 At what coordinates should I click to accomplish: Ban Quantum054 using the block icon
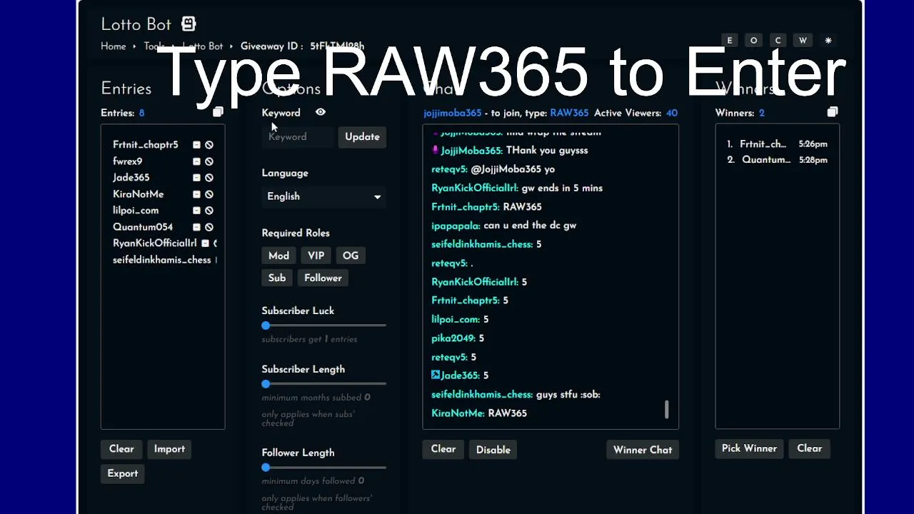point(209,227)
